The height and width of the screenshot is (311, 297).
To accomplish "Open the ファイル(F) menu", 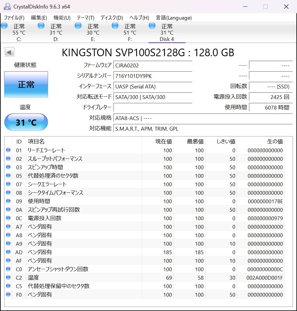I will point(14,18).
